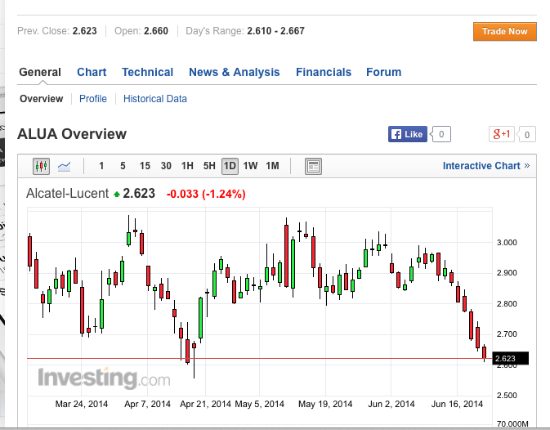Viewport: 550px width, 430px height.
Task: Open the news panel icon in chart toolbar
Action: click(x=313, y=166)
